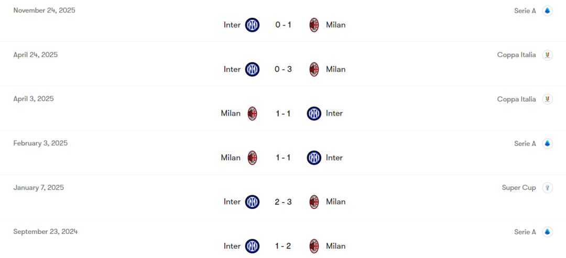Click Inter team name in April 3, 2025 match
This screenshot has width=566, height=258.
click(x=334, y=114)
